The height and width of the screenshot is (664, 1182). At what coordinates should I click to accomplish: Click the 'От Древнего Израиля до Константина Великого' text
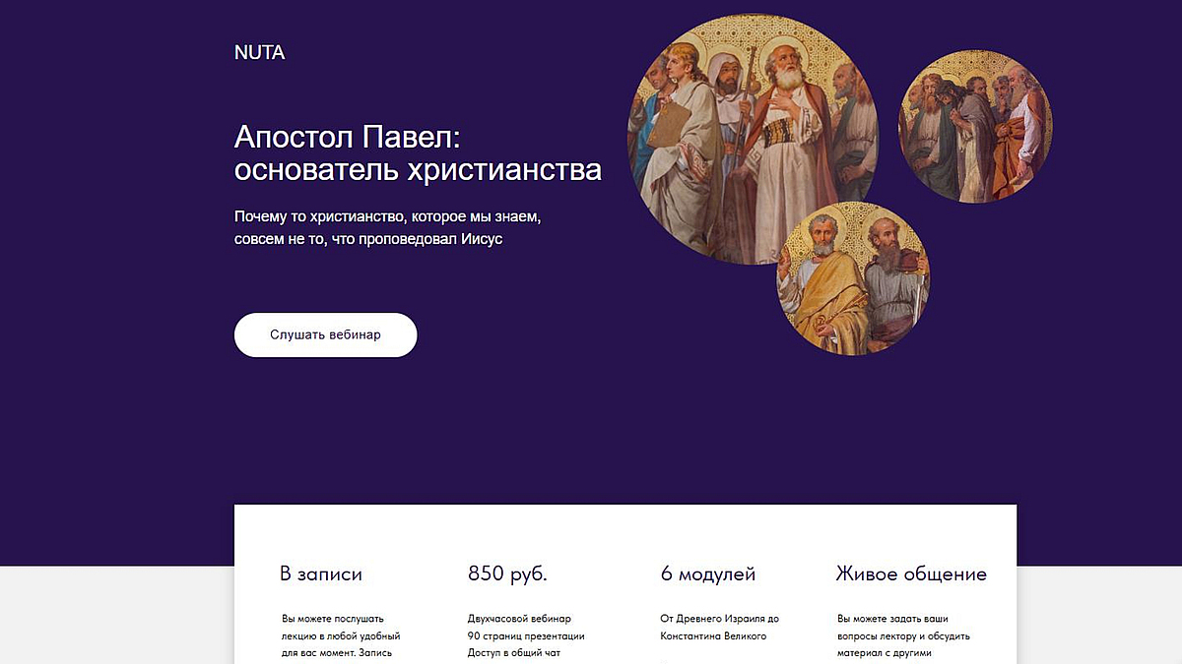coord(719,628)
